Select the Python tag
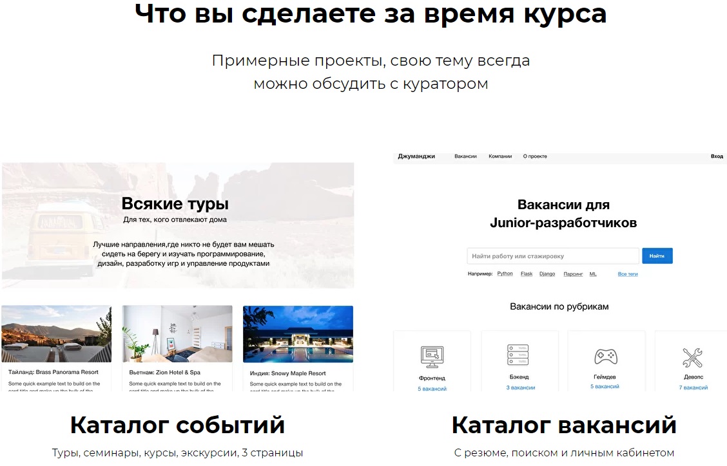This screenshot has width=727, height=466. (505, 273)
